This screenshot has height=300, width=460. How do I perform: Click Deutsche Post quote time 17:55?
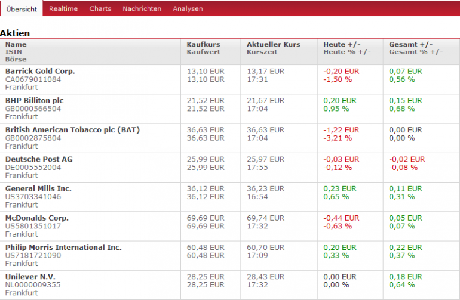[257, 167]
